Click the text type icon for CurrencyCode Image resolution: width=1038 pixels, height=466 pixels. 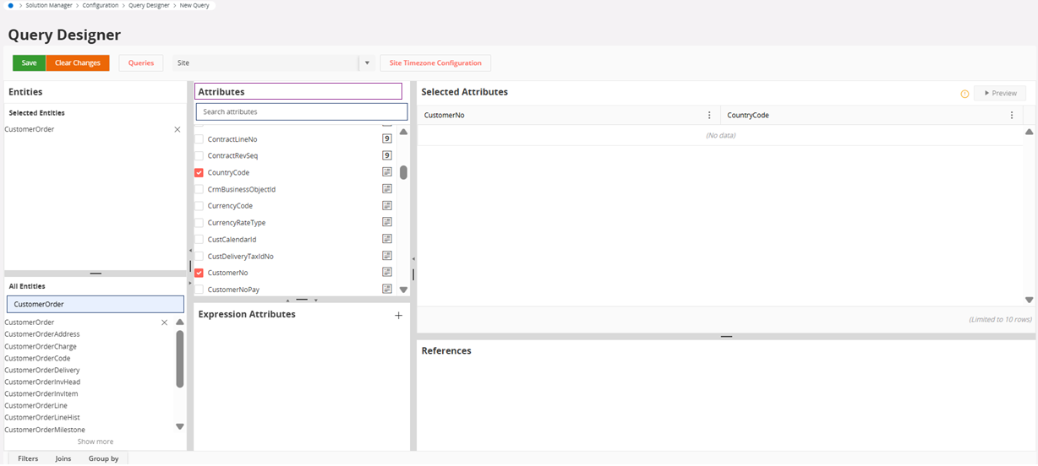point(387,206)
